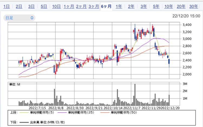Switch to the 1ヶ月 chart range
This screenshot has width=203, height=127.
tap(69, 6)
